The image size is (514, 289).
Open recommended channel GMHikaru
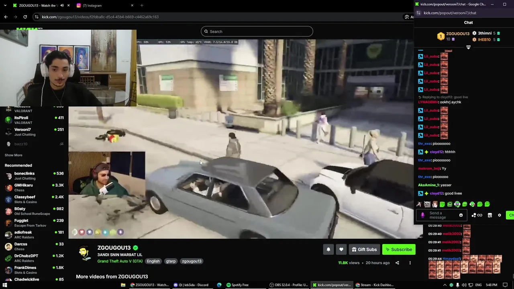(34, 187)
